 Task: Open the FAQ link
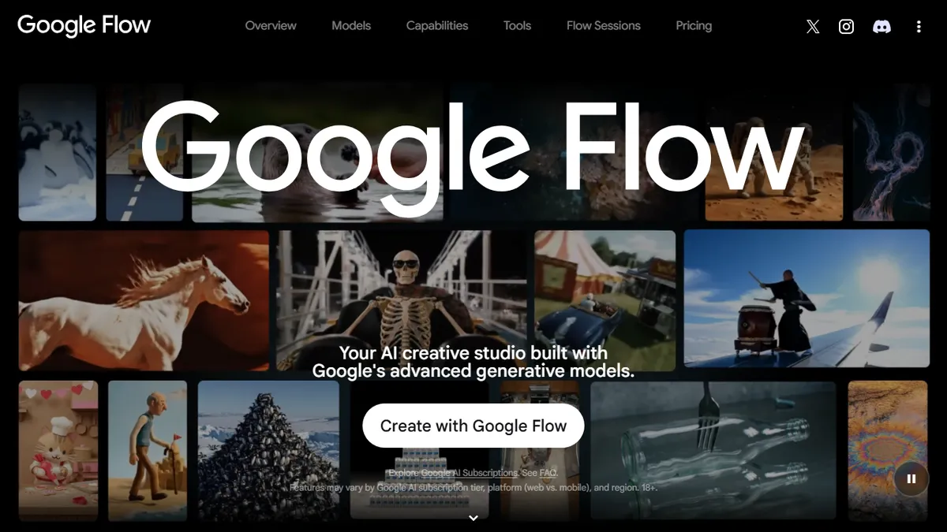point(548,473)
